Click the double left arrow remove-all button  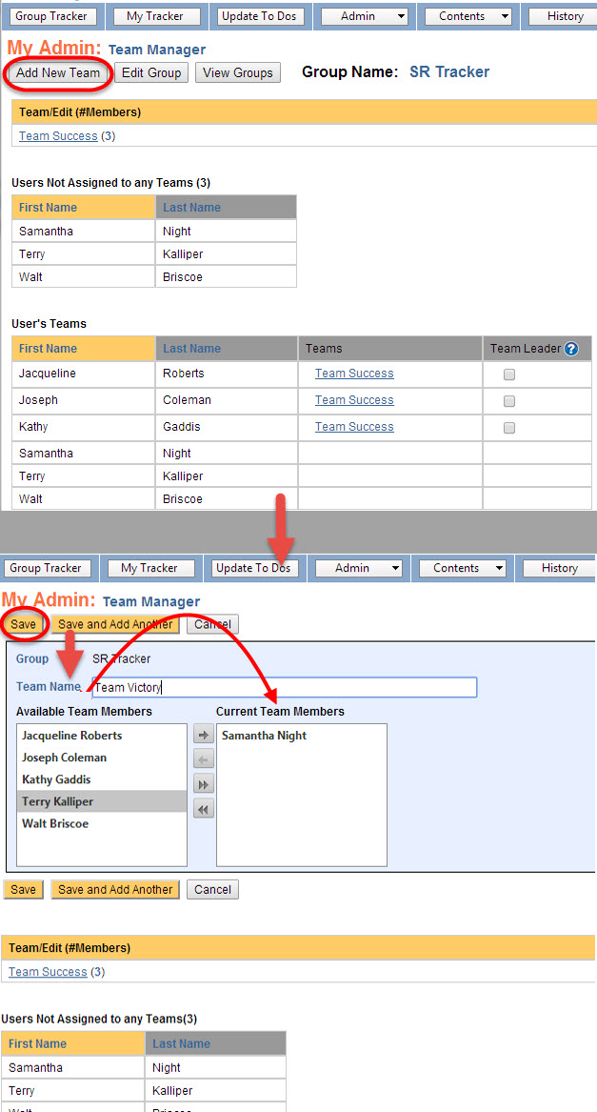[x=204, y=809]
